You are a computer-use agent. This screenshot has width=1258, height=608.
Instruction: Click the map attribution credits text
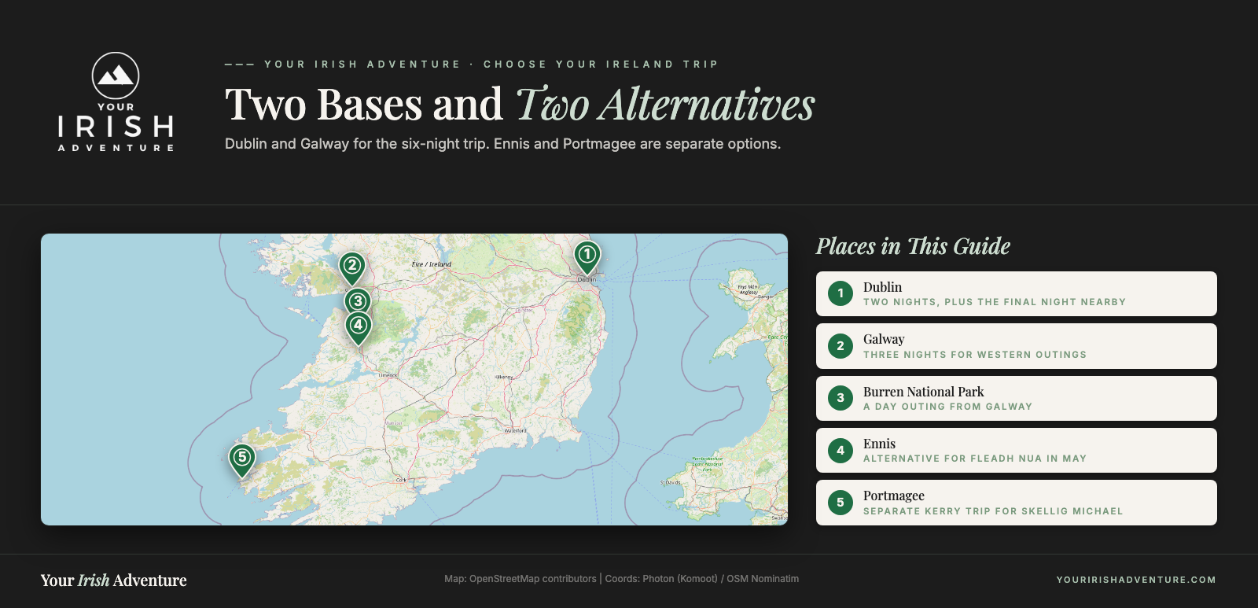(621, 579)
